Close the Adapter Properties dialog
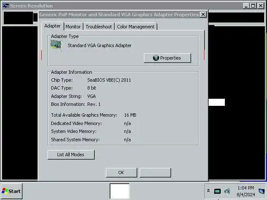The image size is (267, 200). (x=203, y=15)
